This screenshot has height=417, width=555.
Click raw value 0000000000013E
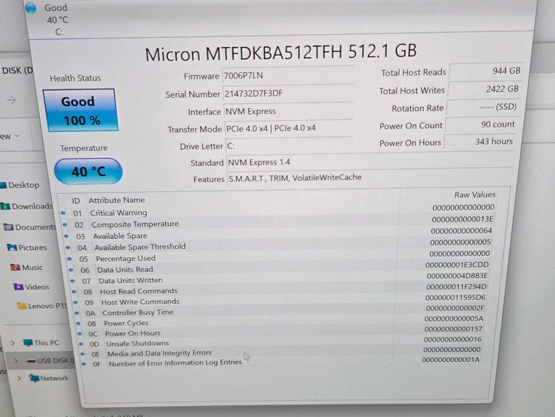[x=462, y=220]
